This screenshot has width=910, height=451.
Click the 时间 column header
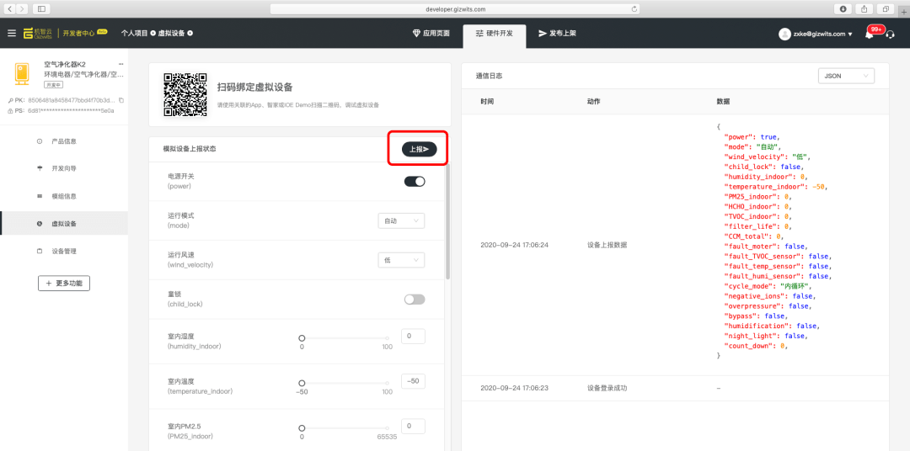[x=487, y=102]
